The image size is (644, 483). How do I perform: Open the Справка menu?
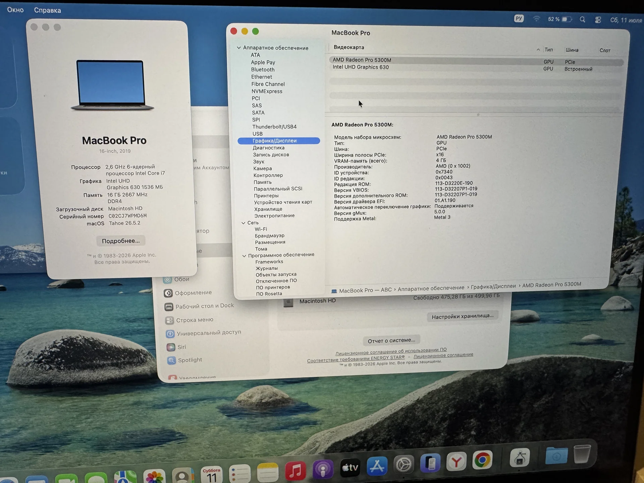[x=47, y=10]
